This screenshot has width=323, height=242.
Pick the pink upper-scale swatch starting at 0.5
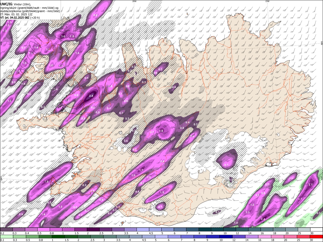[43, 229]
